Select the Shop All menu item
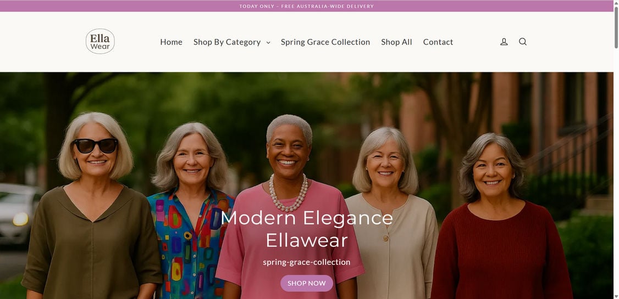The image size is (619, 299). click(x=396, y=42)
